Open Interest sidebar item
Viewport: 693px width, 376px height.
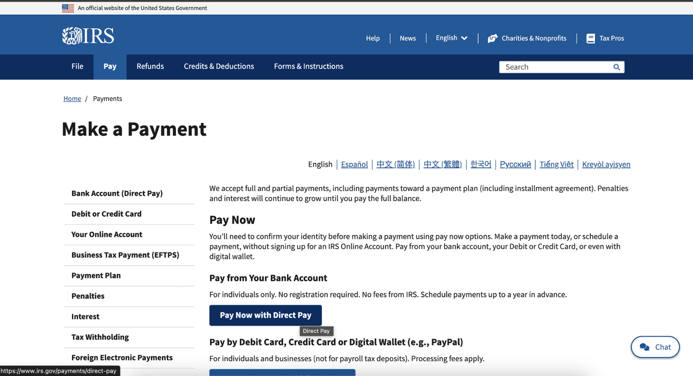pyautogui.click(x=129, y=317)
